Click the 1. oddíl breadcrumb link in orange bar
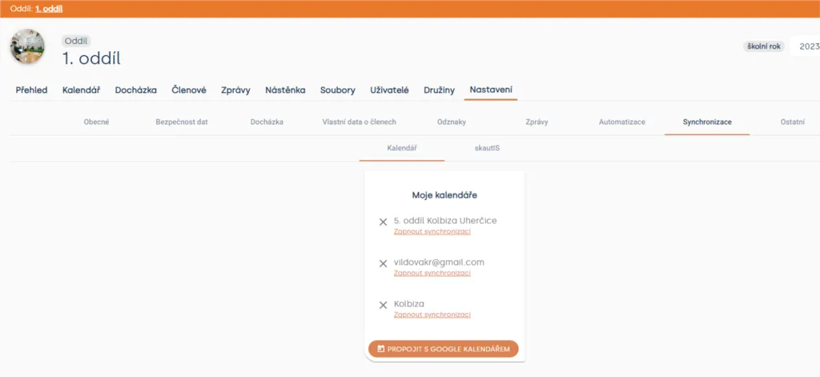This screenshot has width=820, height=377. [49, 9]
